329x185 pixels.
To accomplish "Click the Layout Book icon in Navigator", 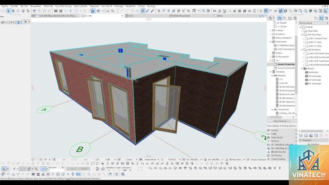I will [290, 18].
